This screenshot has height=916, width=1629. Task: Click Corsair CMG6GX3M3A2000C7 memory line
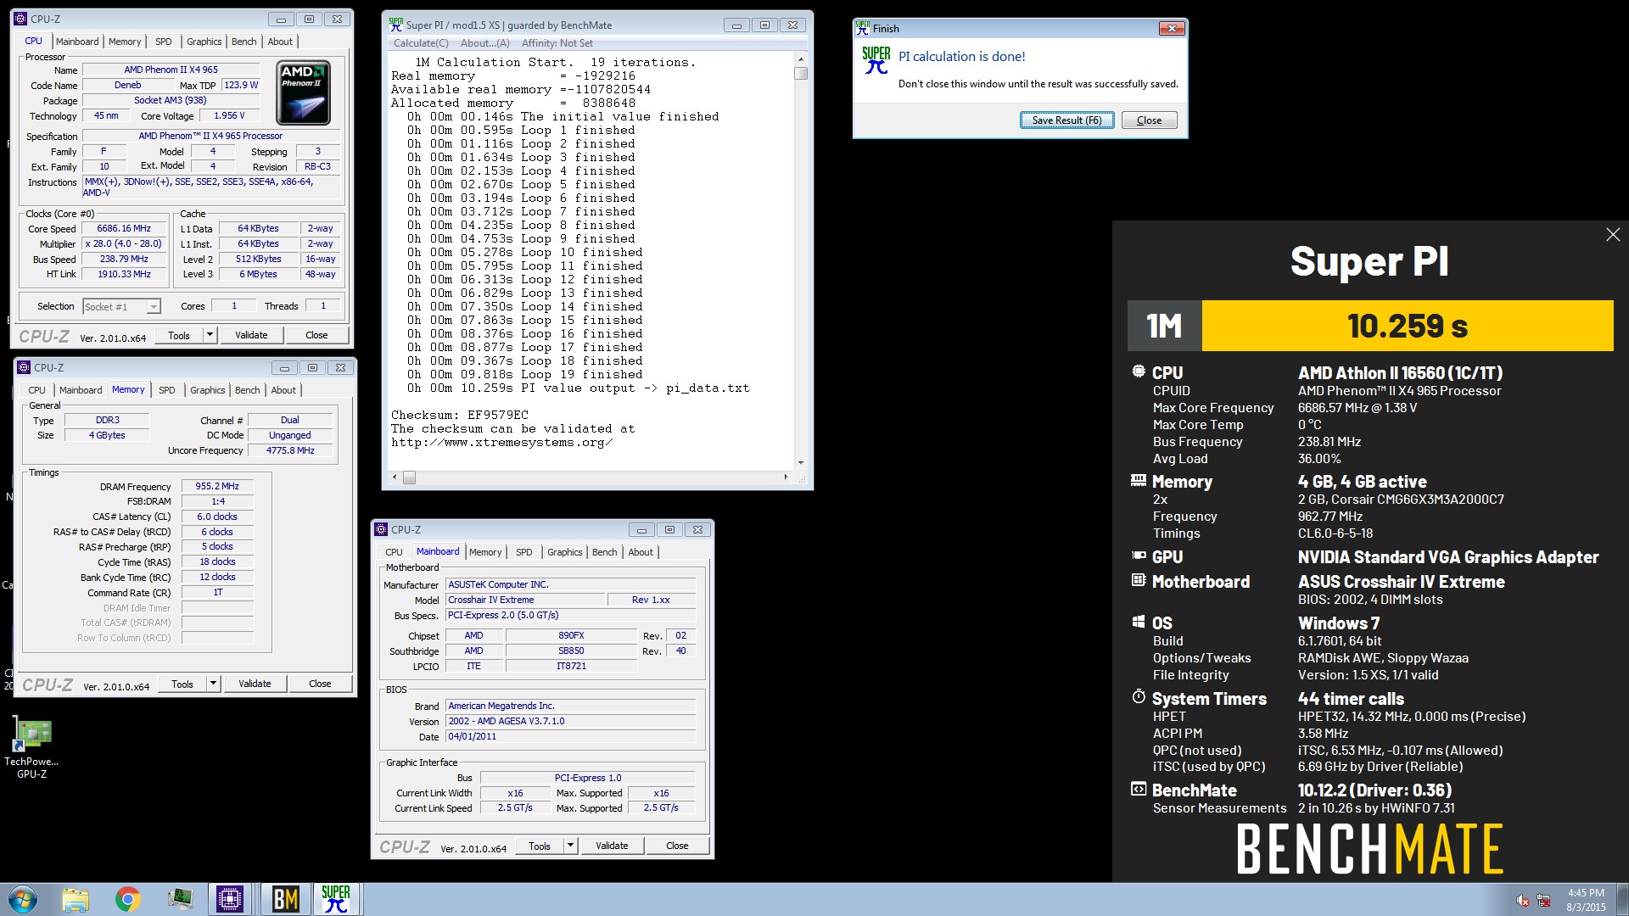point(1401,500)
